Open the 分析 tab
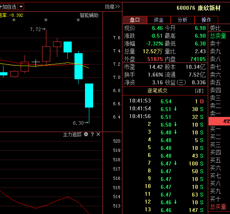This screenshot has height=214, width=230. [x=182, y=20]
